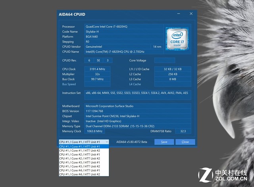Click the DRAM:FSB Ratio value 32:3

(183, 131)
